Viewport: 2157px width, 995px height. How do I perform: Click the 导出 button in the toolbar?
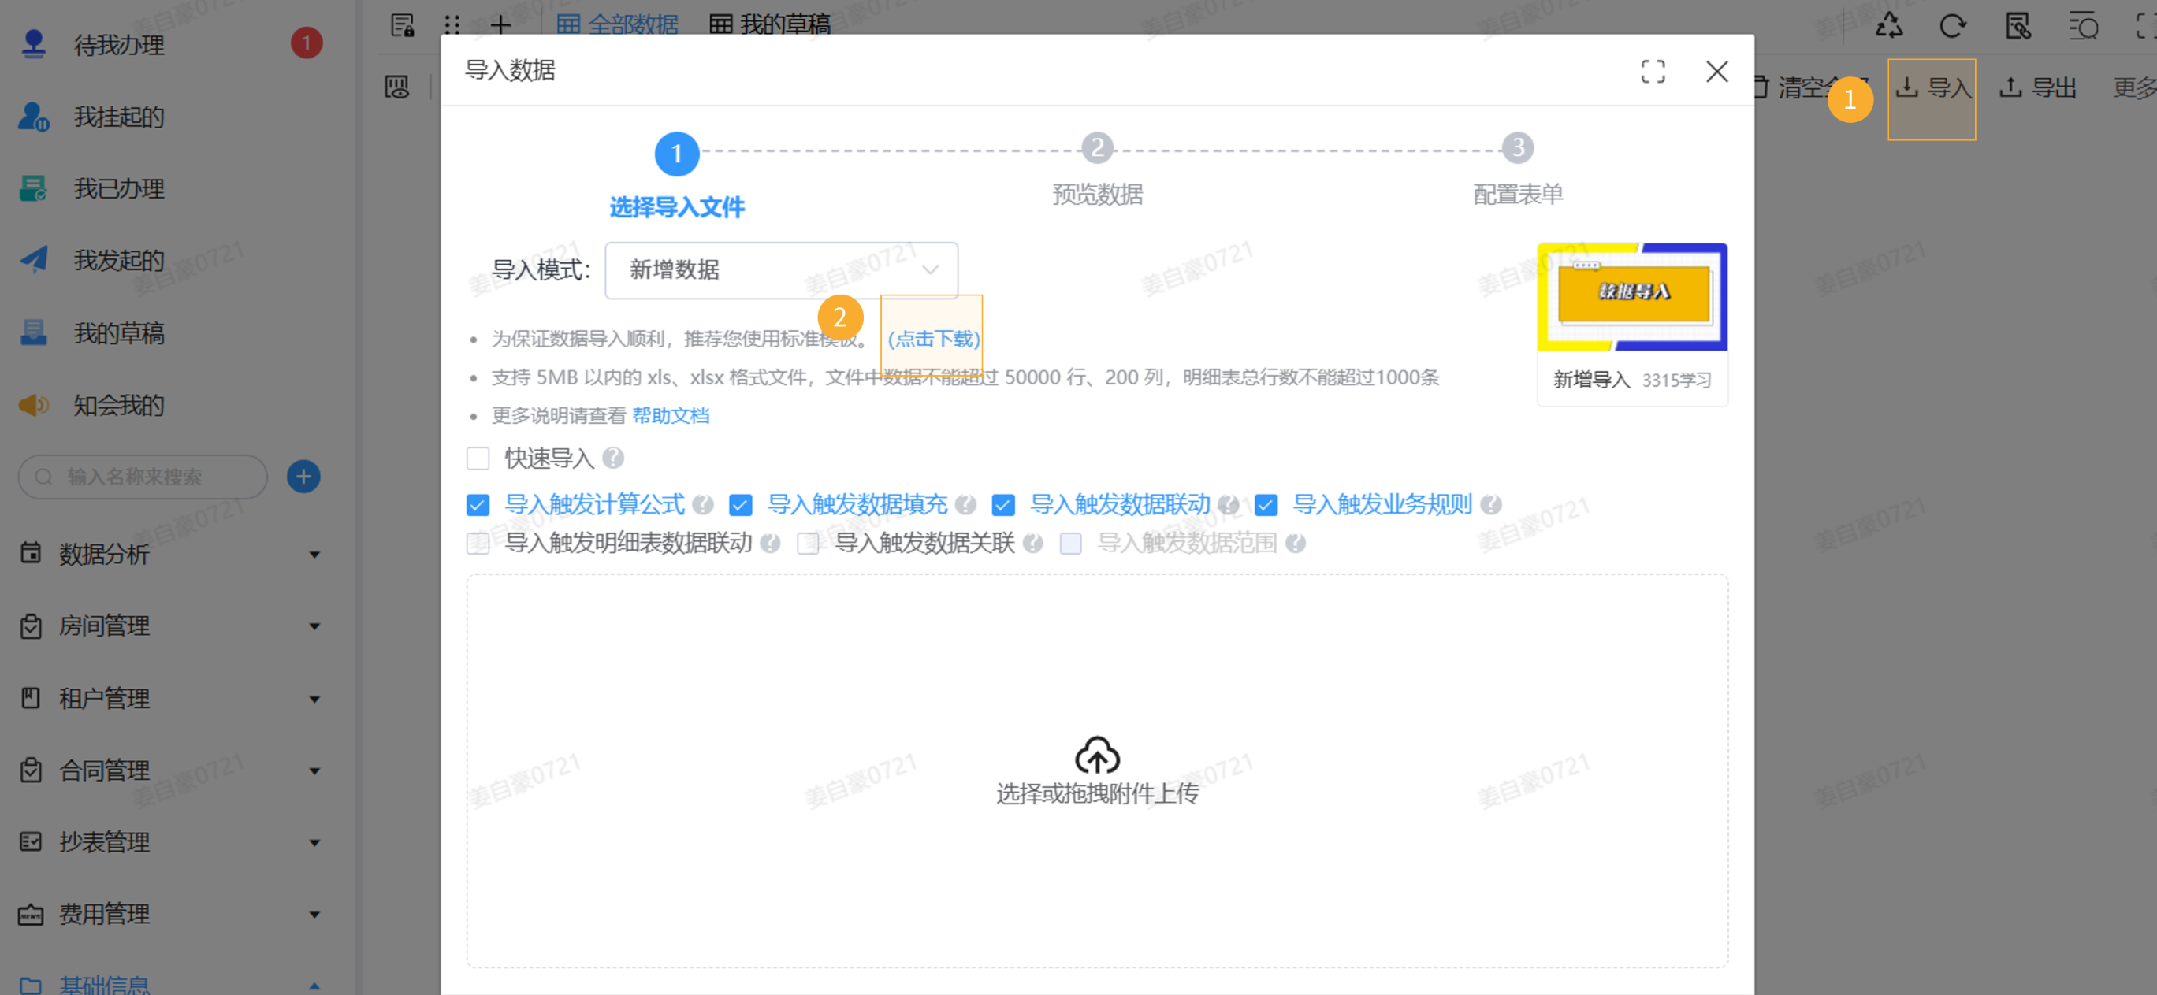(2037, 87)
